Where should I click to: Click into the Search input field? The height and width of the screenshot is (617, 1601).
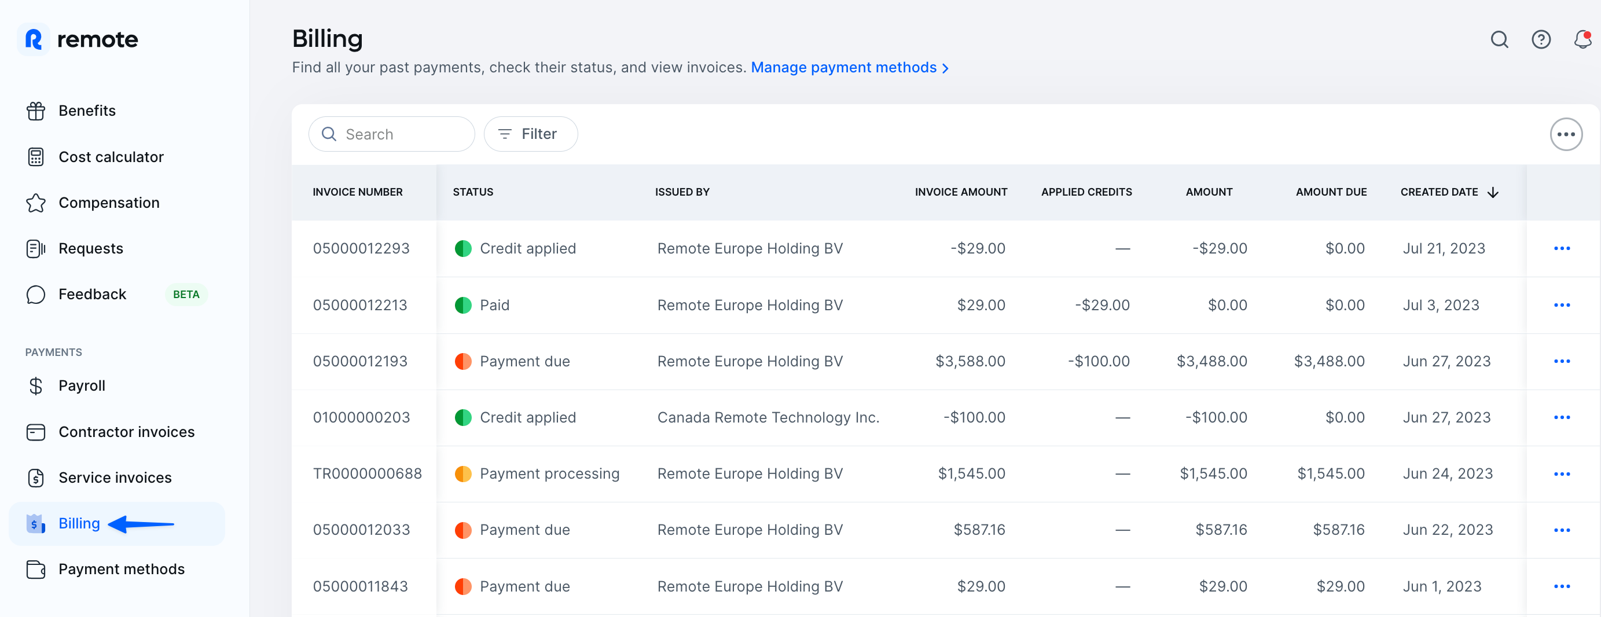click(391, 134)
